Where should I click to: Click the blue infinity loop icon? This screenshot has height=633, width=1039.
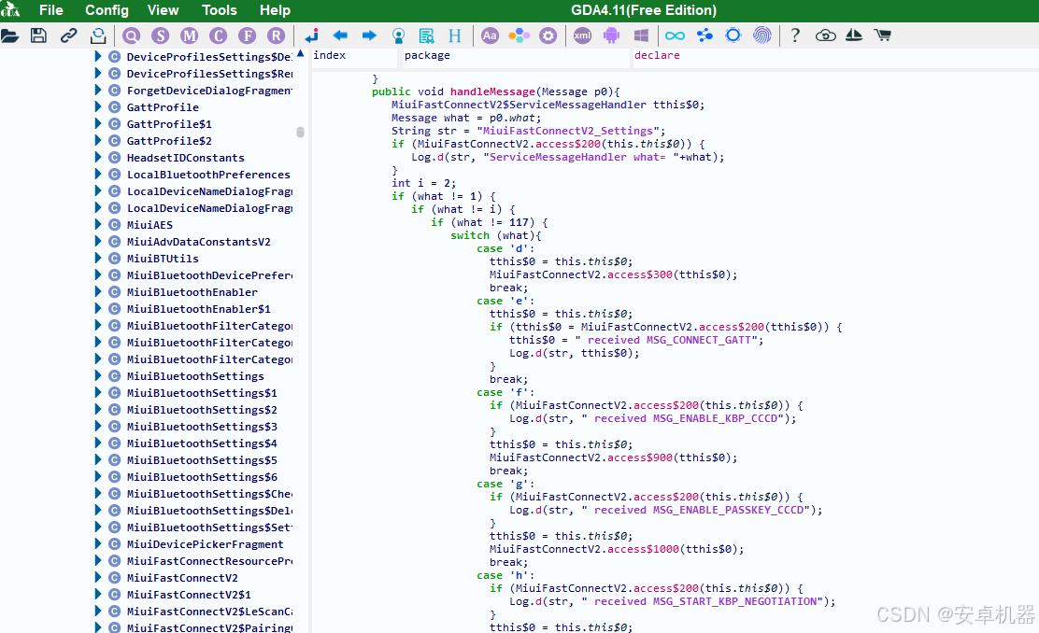pyautogui.click(x=676, y=35)
